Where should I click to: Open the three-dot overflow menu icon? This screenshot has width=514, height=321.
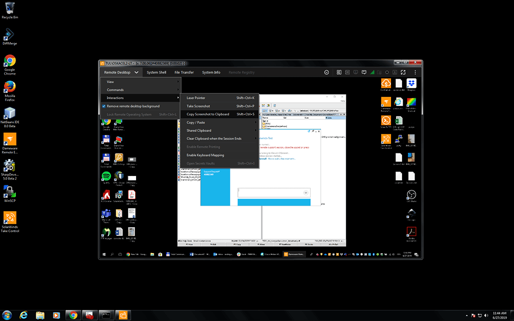(415, 72)
